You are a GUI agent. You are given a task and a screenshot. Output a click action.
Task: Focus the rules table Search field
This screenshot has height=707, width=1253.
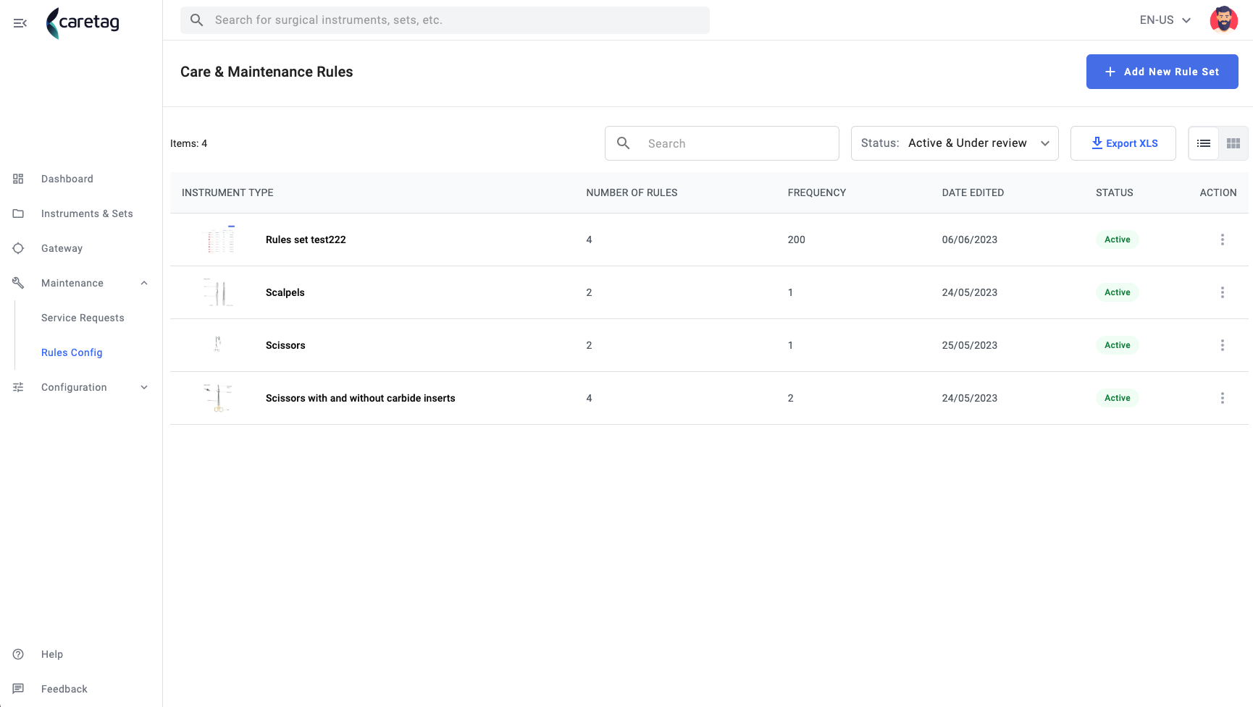(x=721, y=143)
